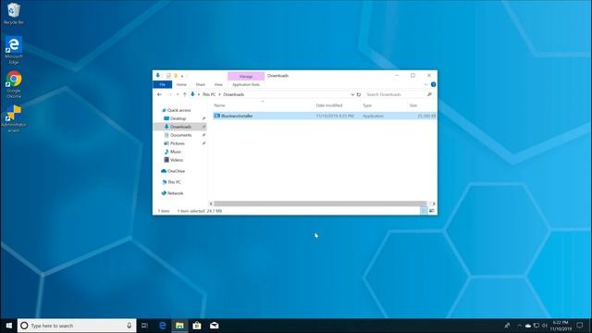Click the horizontal scrollbar in file list
The width and height of the screenshot is (592, 333).
(x=320, y=203)
